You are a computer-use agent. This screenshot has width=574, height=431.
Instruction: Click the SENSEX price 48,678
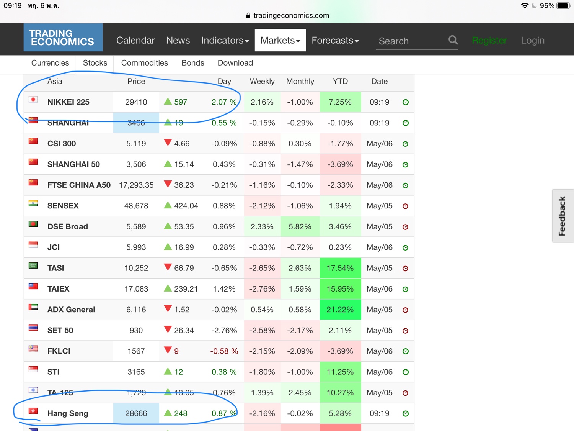(x=136, y=206)
